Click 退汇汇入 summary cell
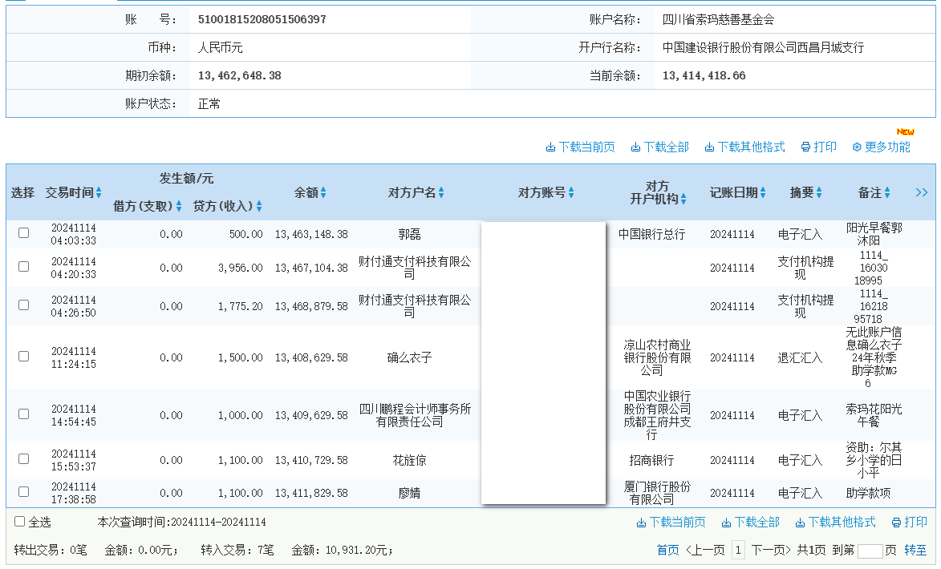 [x=800, y=358]
